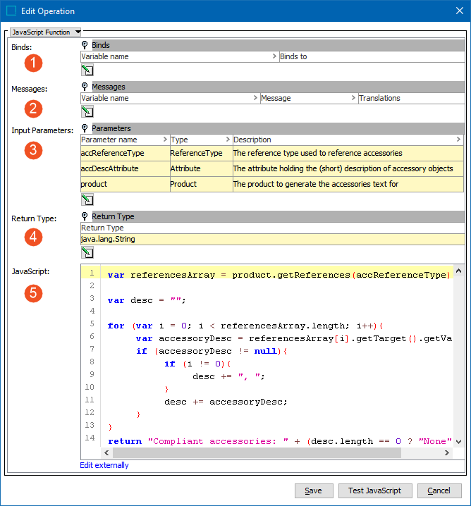Click the pin icon next to Binds header

85,45
